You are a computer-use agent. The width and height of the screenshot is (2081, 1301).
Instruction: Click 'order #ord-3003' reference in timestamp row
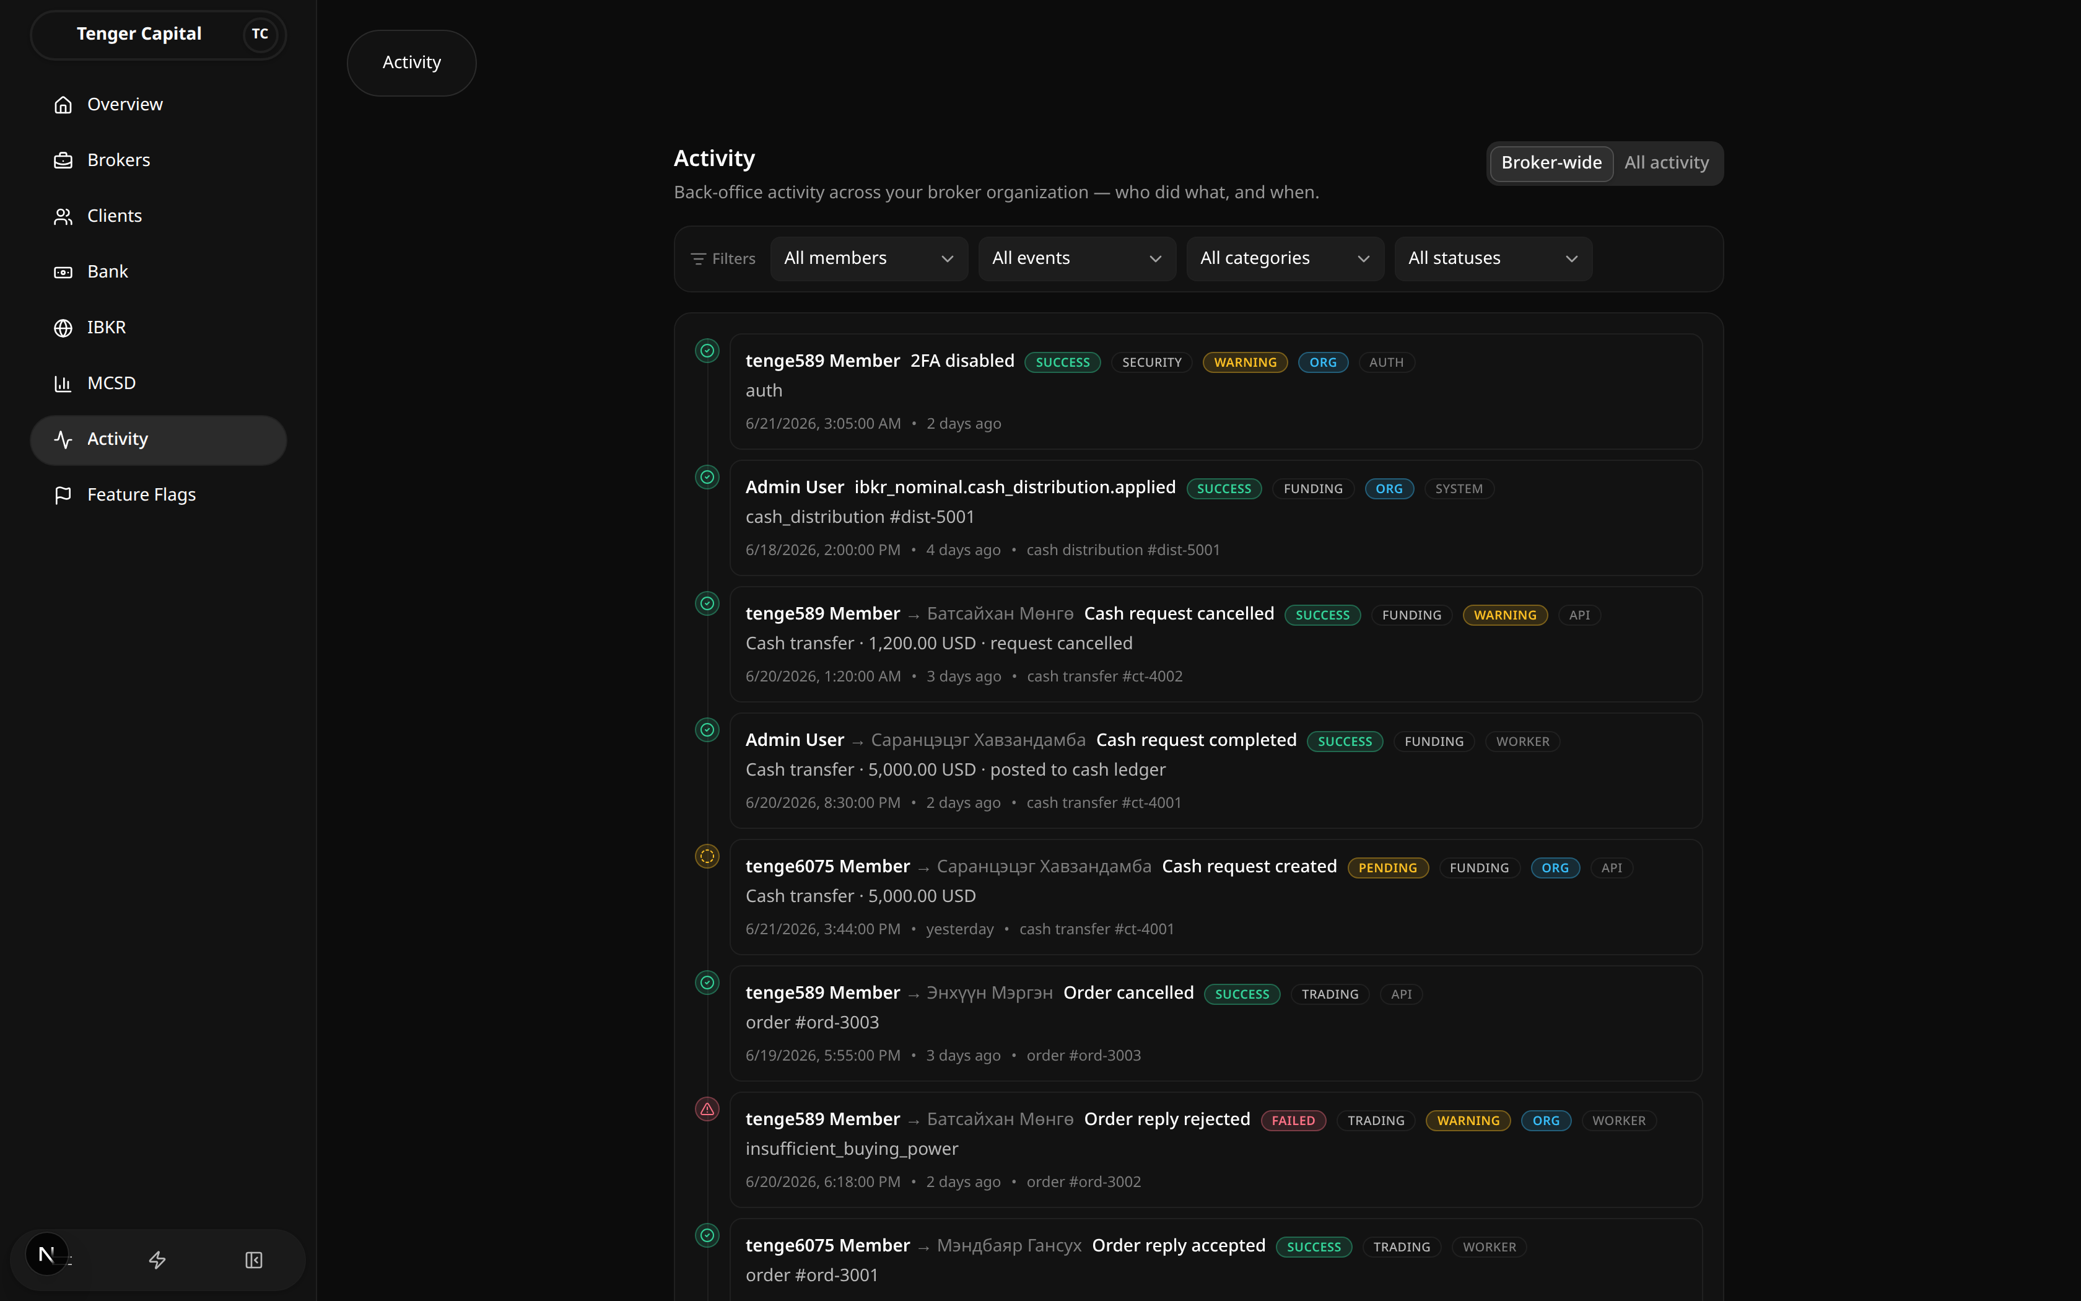1083,1056
